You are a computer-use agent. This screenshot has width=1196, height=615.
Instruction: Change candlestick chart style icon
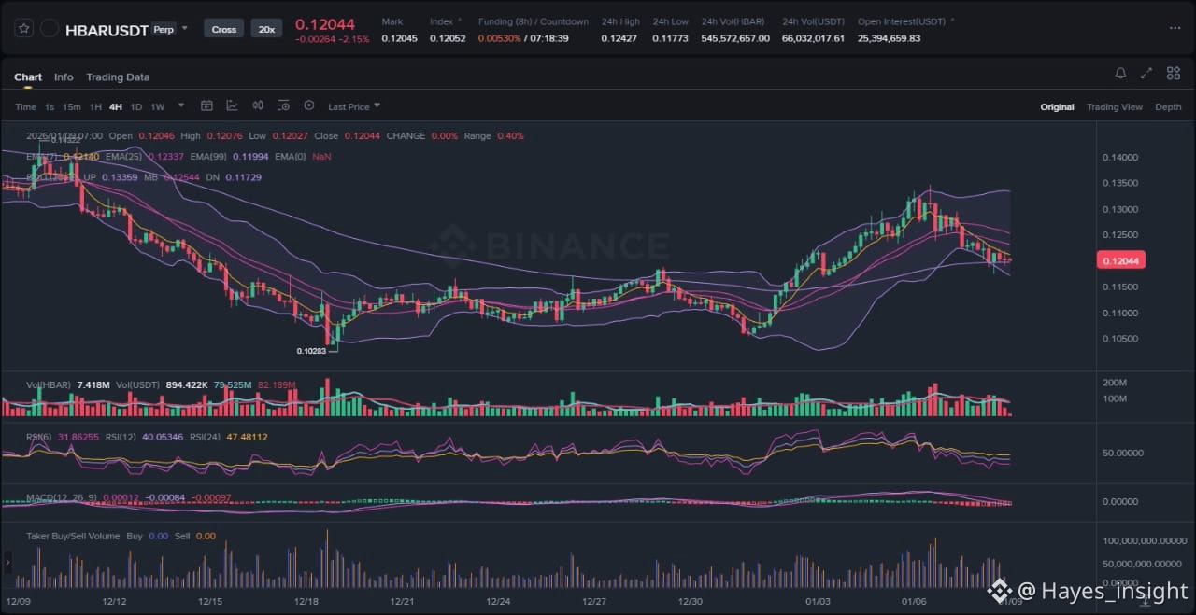[258, 105]
